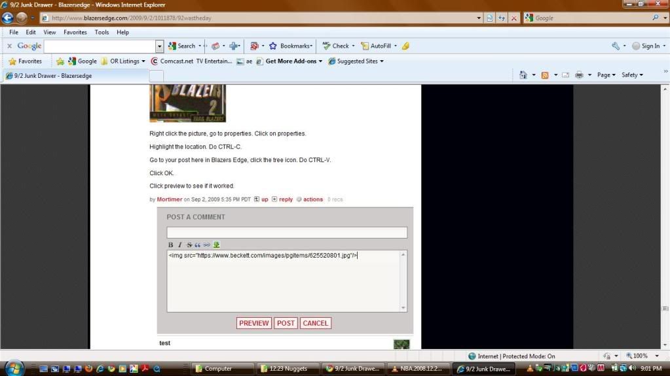Expand the Check spelling dropdown arrow
670x376 pixels.
click(354, 46)
